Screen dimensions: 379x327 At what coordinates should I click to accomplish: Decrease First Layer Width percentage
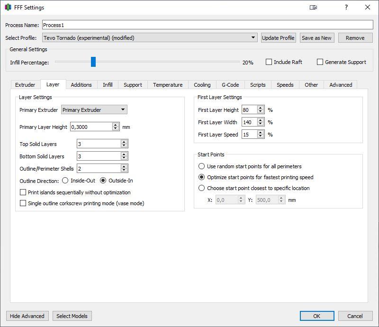pos(260,124)
